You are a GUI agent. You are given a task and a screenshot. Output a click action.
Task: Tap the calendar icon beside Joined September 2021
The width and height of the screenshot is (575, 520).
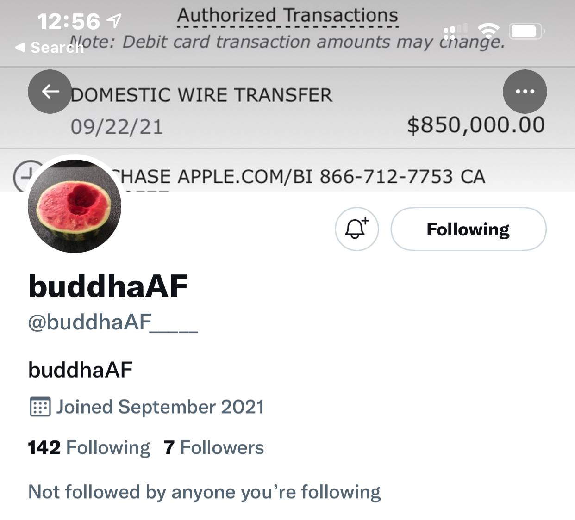(40, 407)
